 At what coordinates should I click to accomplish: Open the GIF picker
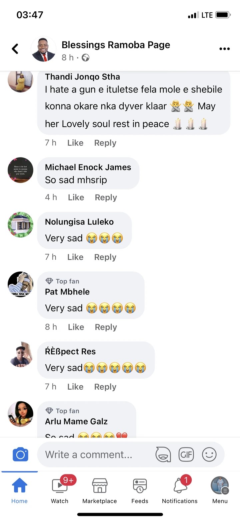click(x=186, y=454)
